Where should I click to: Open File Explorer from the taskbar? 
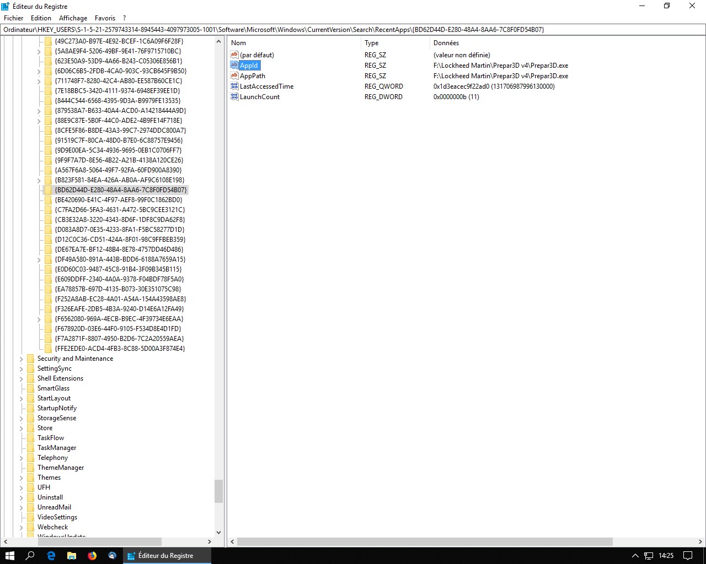point(72,556)
